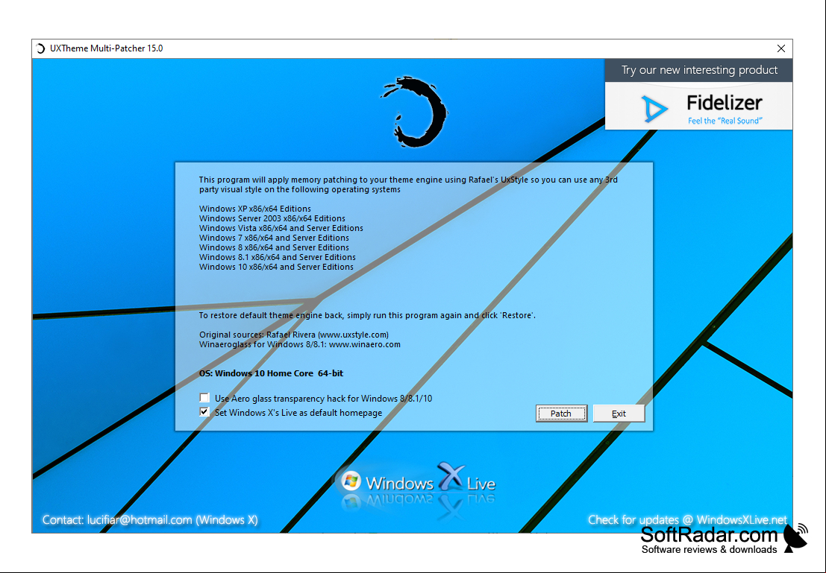This screenshot has width=826, height=573.
Task: Enable Aero glass transparency hack checkbox
Action: tap(204, 398)
